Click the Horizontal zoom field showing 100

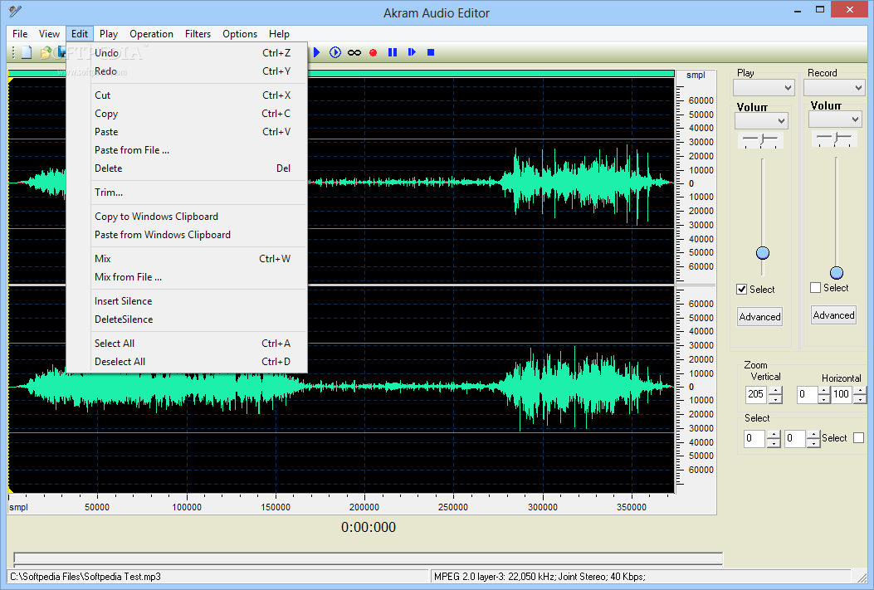coord(842,394)
